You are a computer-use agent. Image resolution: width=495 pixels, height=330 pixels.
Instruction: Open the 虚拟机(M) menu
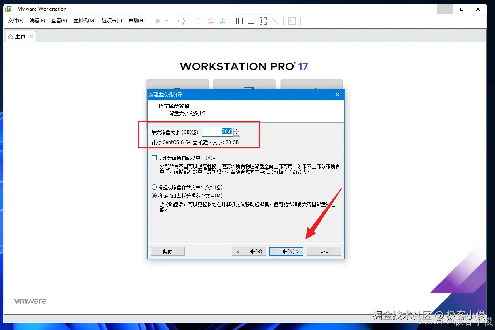[85, 21]
